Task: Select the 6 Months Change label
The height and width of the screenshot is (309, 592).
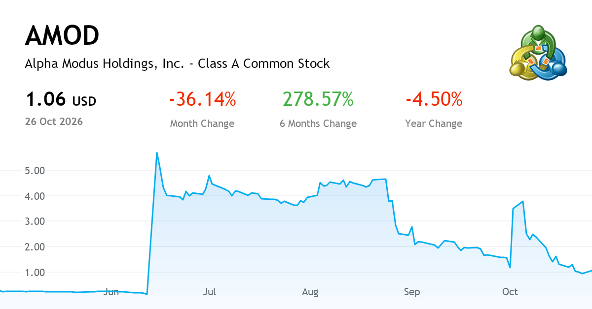Action: (318, 124)
